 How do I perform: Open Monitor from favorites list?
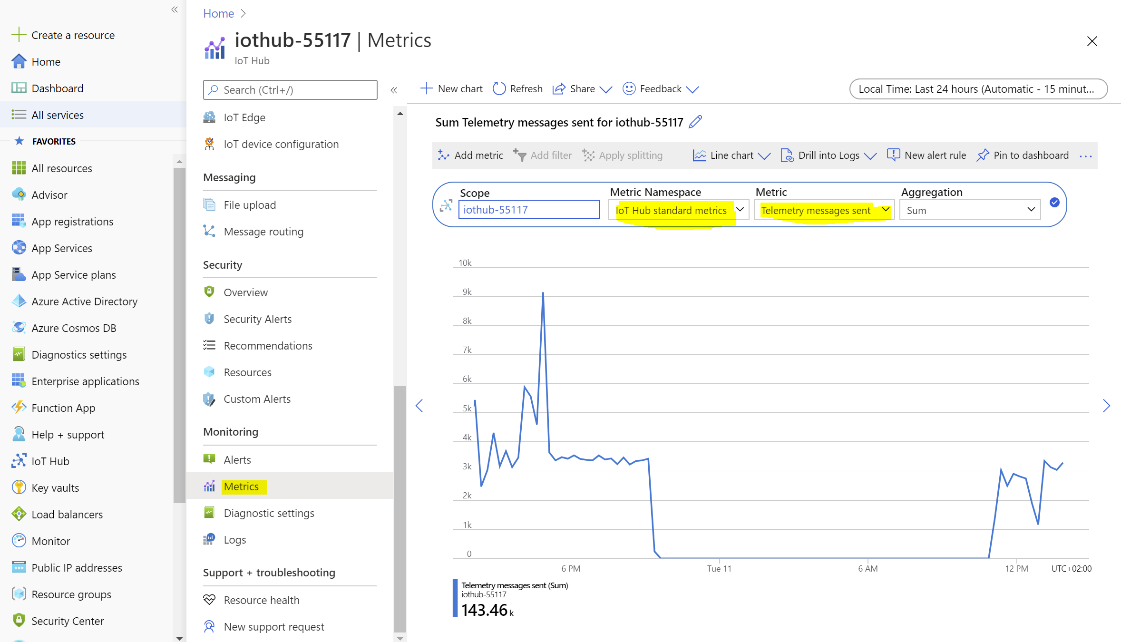51,541
